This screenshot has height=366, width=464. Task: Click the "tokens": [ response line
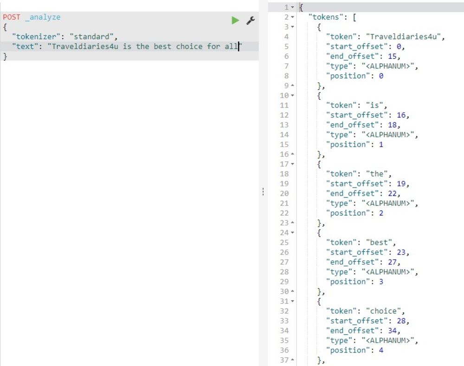(332, 17)
